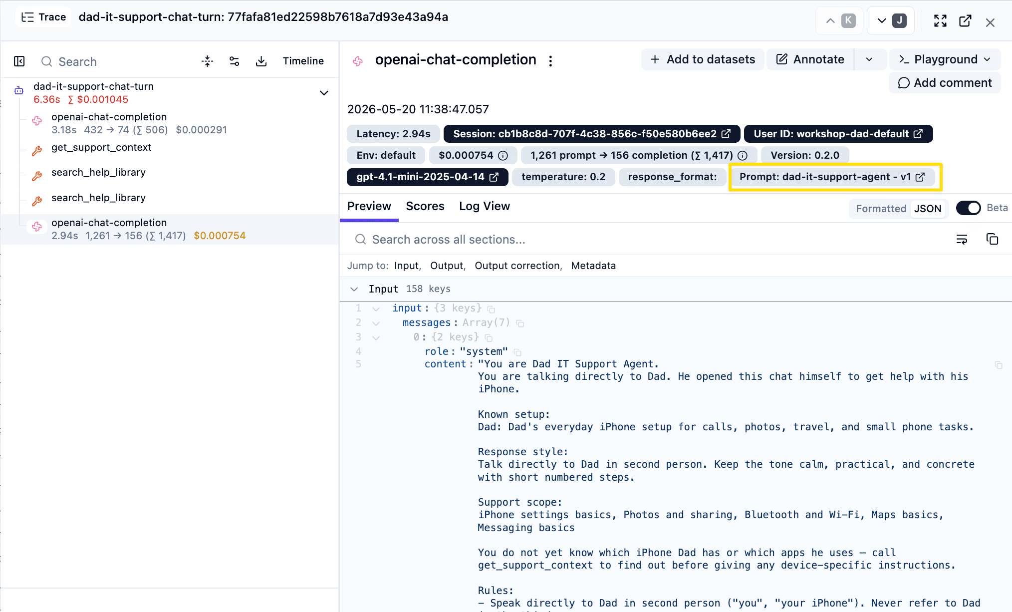Copy the role system value
This screenshot has width=1012, height=612.
[517, 352]
